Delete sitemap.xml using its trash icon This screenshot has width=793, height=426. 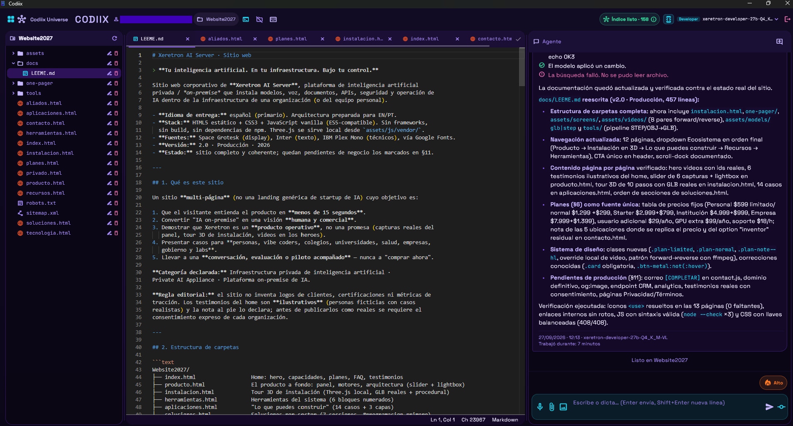(116, 213)
